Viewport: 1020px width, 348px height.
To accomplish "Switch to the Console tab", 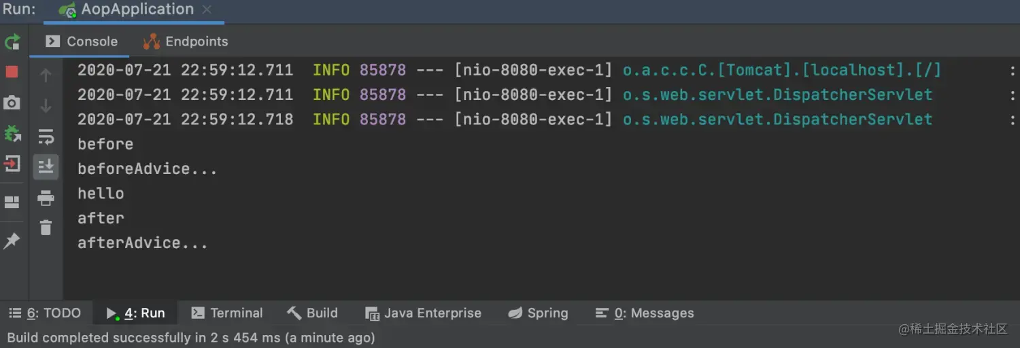I will pos(82,41).
